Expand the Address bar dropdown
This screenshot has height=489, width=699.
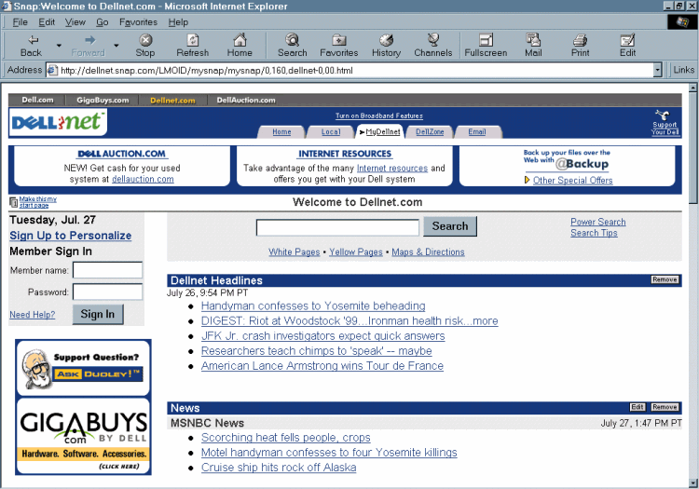[657, 70]
